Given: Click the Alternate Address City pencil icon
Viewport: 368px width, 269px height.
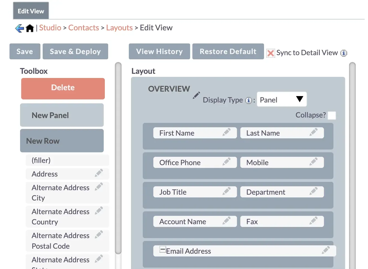Looking at the screenshot, I should [99, 187].
